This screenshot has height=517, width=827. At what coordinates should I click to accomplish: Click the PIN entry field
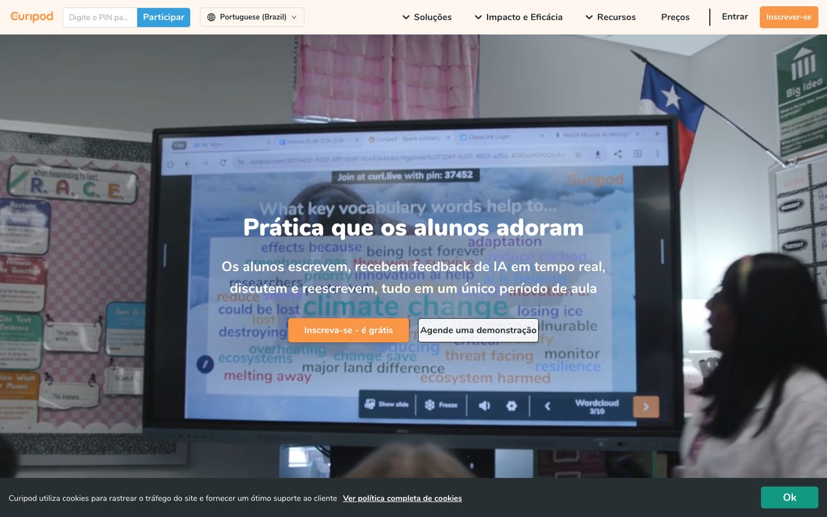click(99, 17)
